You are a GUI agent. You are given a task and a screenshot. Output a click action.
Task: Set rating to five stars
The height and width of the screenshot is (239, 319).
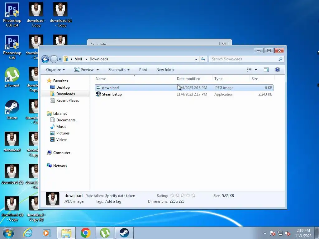(193, 195)
